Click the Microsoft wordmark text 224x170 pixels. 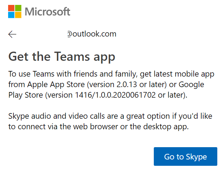tap(48, 12)
